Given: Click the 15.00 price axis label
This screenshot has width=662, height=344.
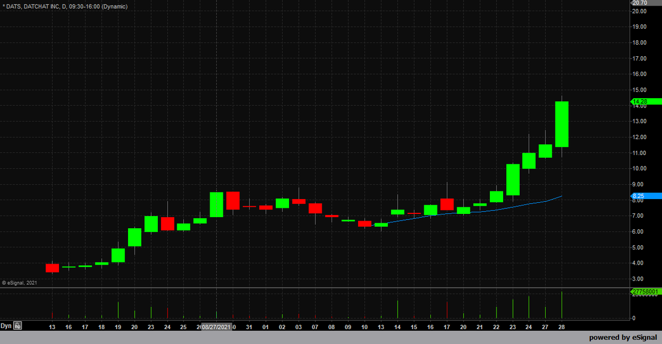Looking at the screenshot, I should [x=639, y=90].
